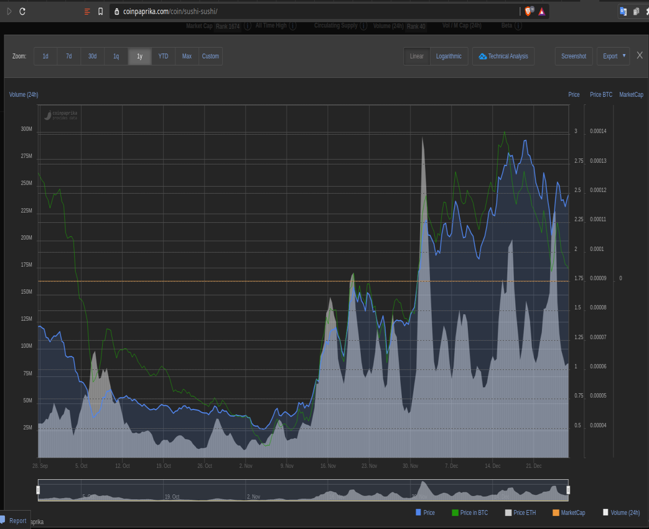
Task: Click the Rank 1674 badge
Action: (x=228, y=26)
